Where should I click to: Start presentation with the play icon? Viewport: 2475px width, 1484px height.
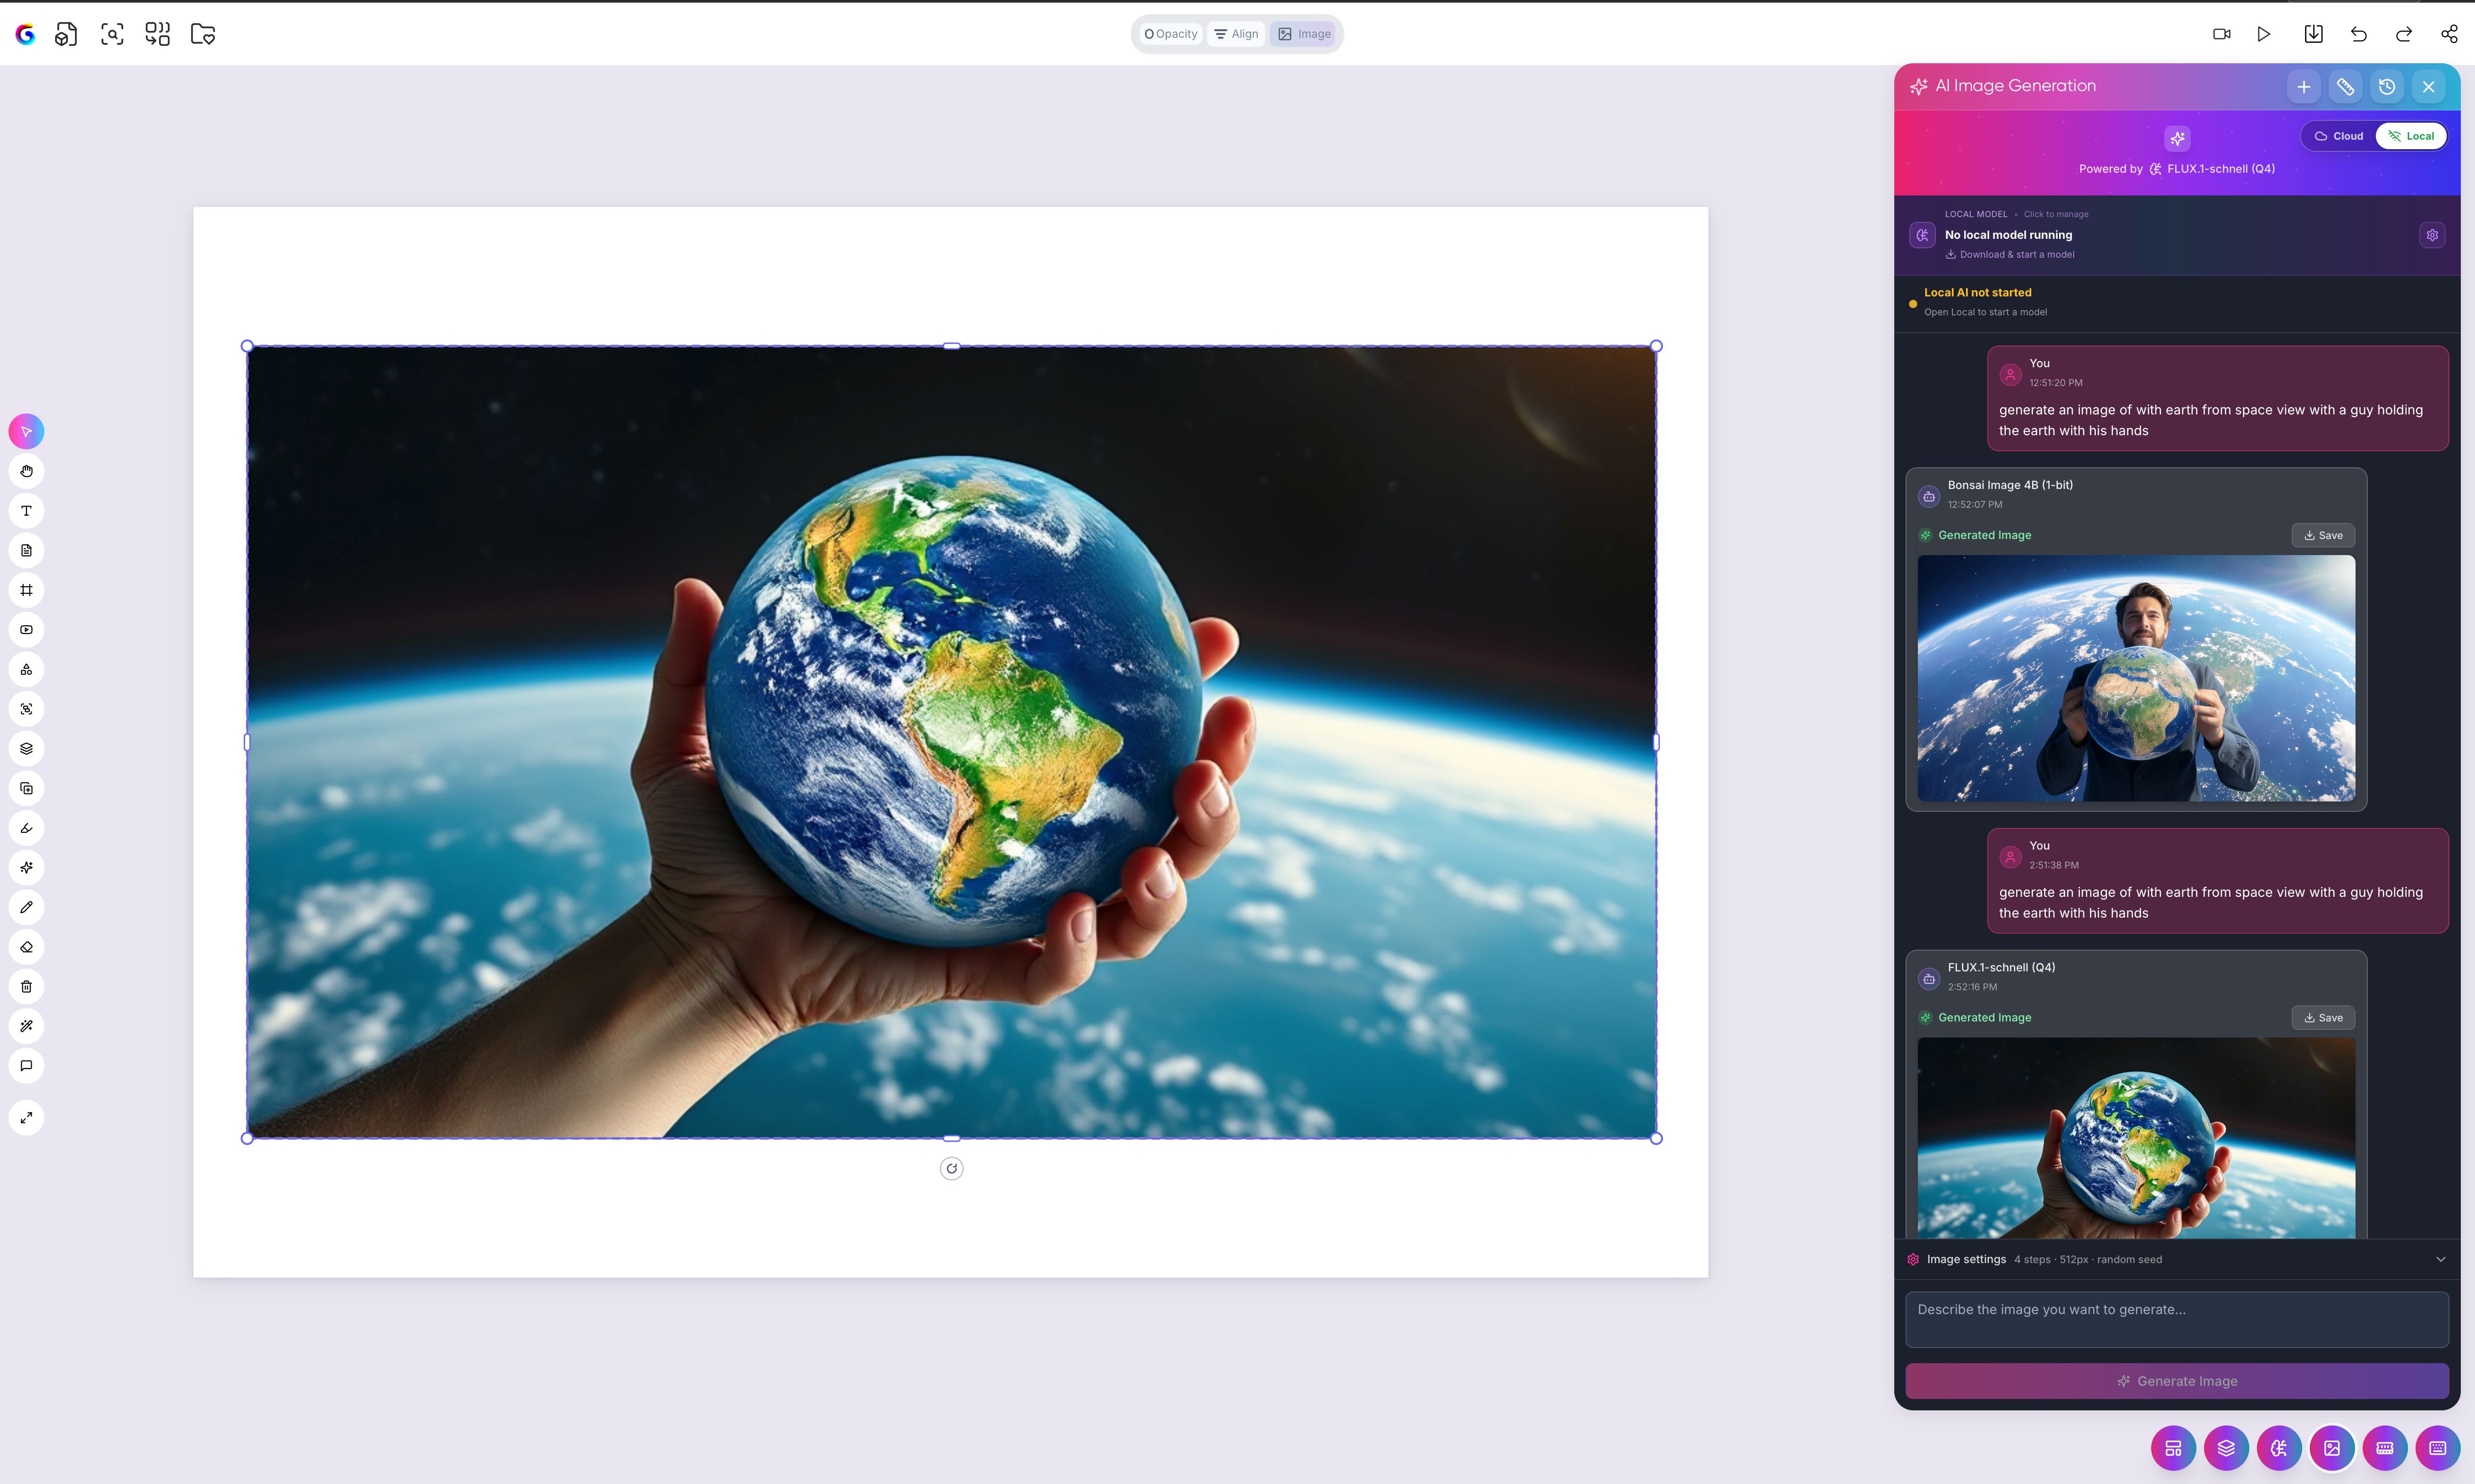(2264, 34)
